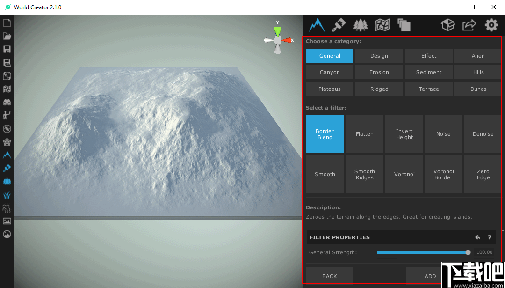Click the open box library icon
This screenshot has width=505, height=288.
[x=447, y=25]
